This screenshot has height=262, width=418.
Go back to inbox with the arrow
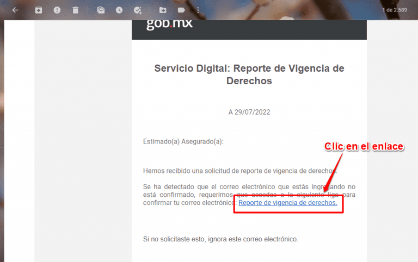pyautogui.click(x=15, y=10)
